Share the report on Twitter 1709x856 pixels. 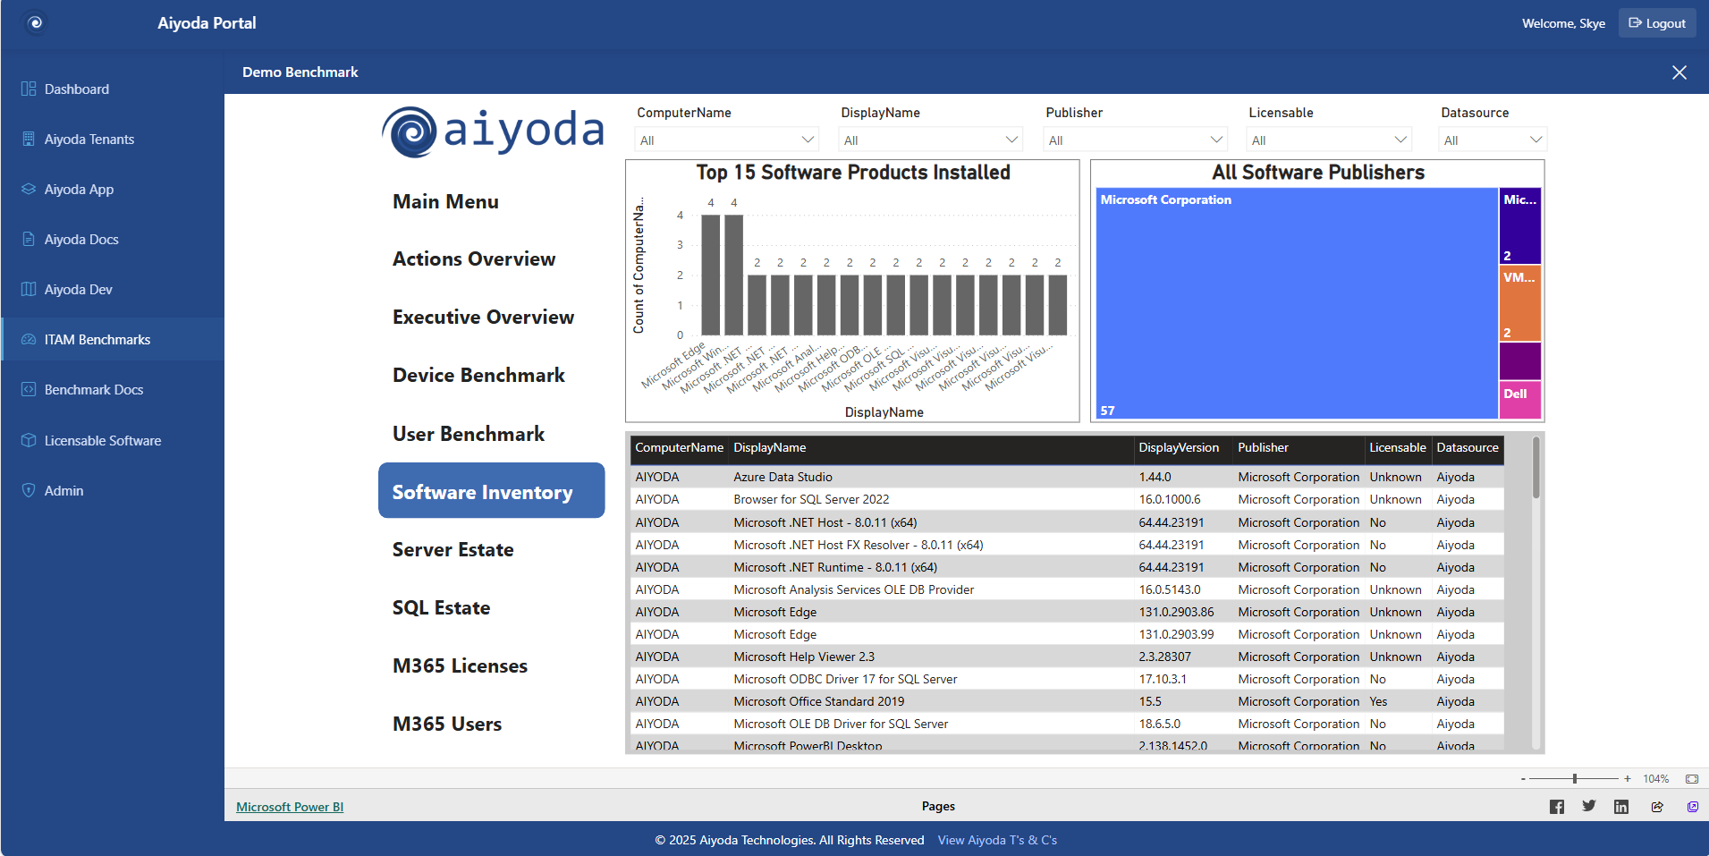(x=1589, y=806)
